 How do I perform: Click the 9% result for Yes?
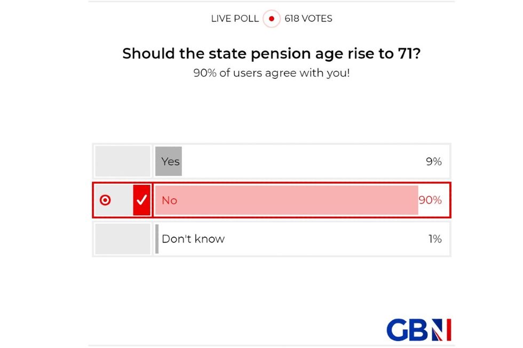[x=433, y=161]
